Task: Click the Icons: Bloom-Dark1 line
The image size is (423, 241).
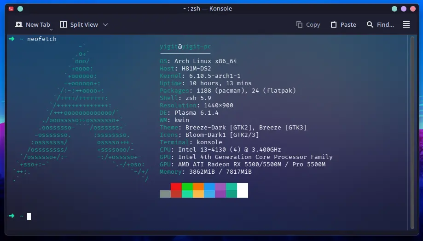Action: click(x=209, y=135)
